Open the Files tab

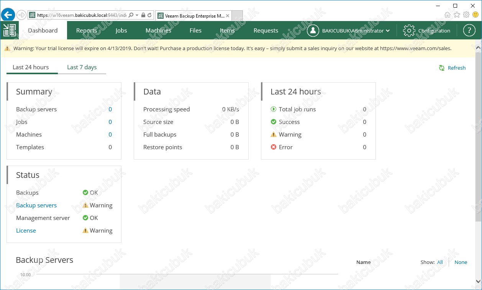(x=195, y=30)
